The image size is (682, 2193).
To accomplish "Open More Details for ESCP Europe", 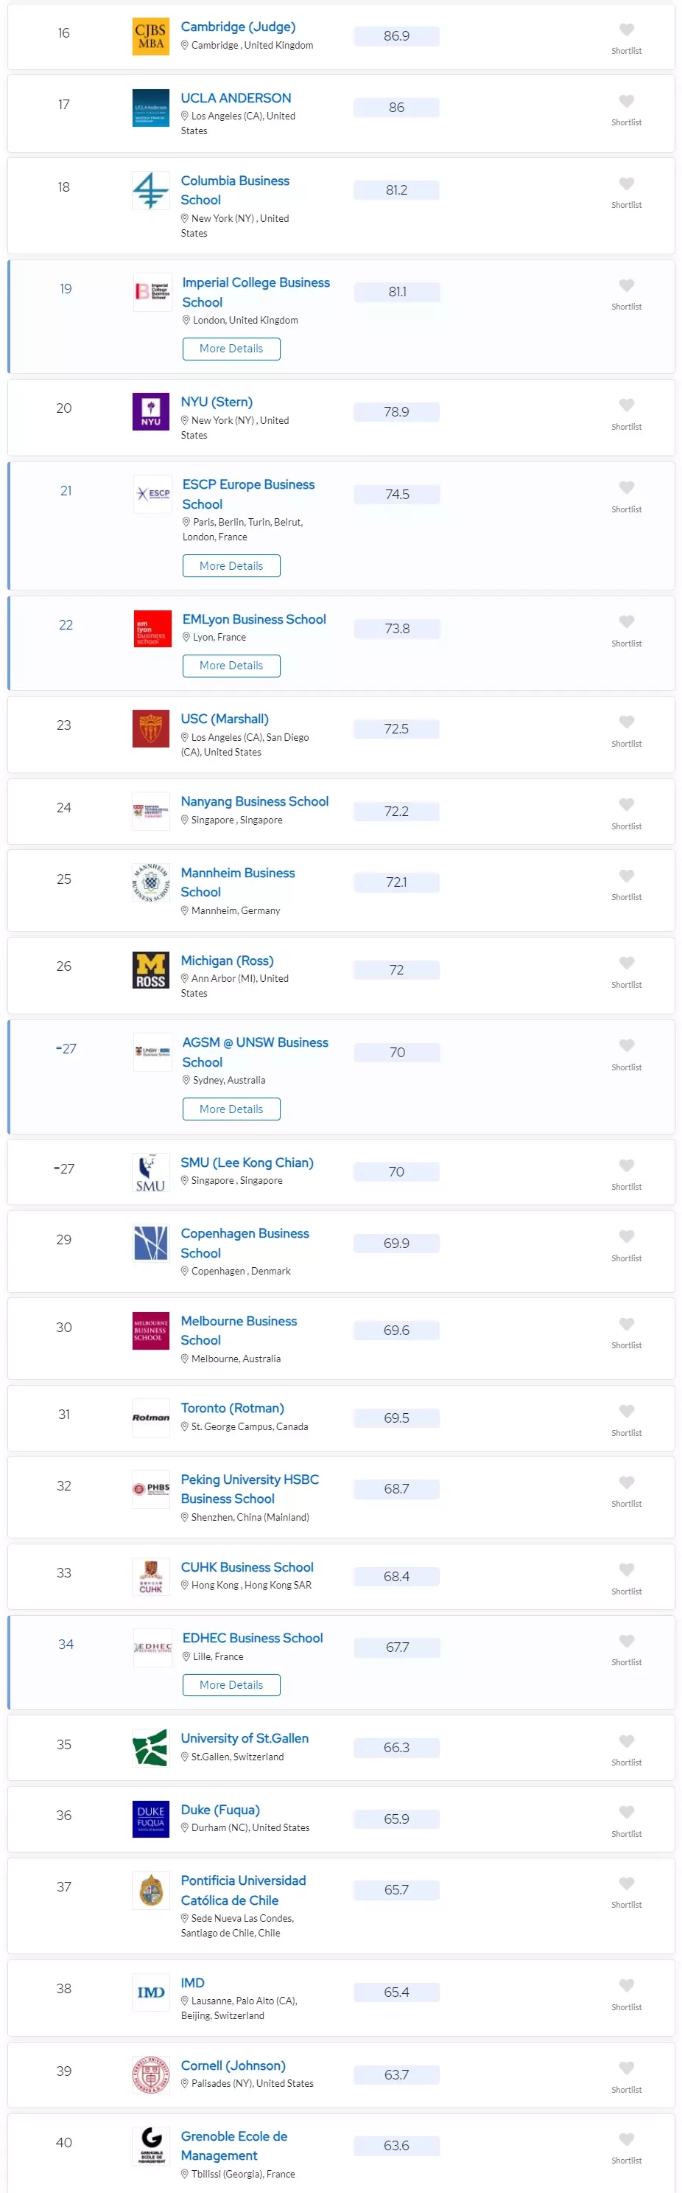I will (x=231, y=566).
